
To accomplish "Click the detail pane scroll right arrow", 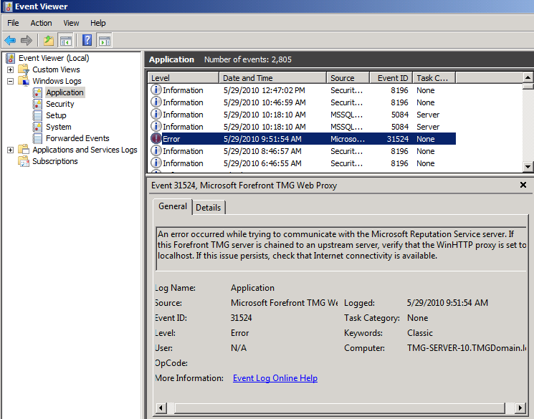I will click(520, 408).
